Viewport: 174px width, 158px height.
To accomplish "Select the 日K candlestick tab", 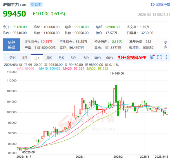I will [x=37, y=58].
